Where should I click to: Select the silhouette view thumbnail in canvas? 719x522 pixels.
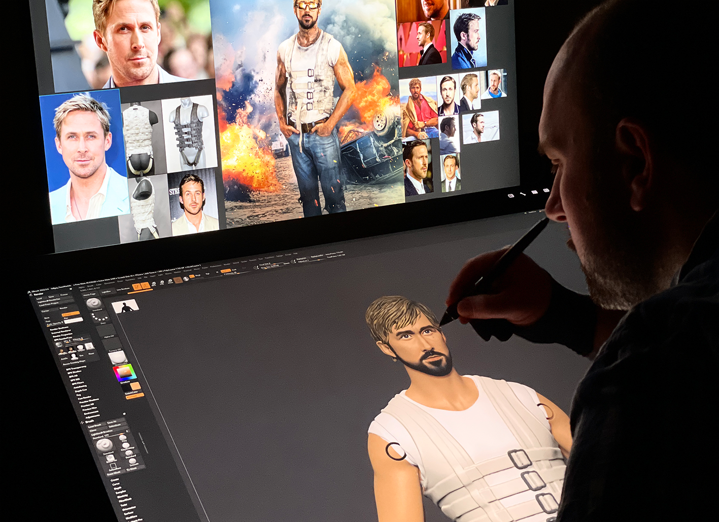coord(125,306)
